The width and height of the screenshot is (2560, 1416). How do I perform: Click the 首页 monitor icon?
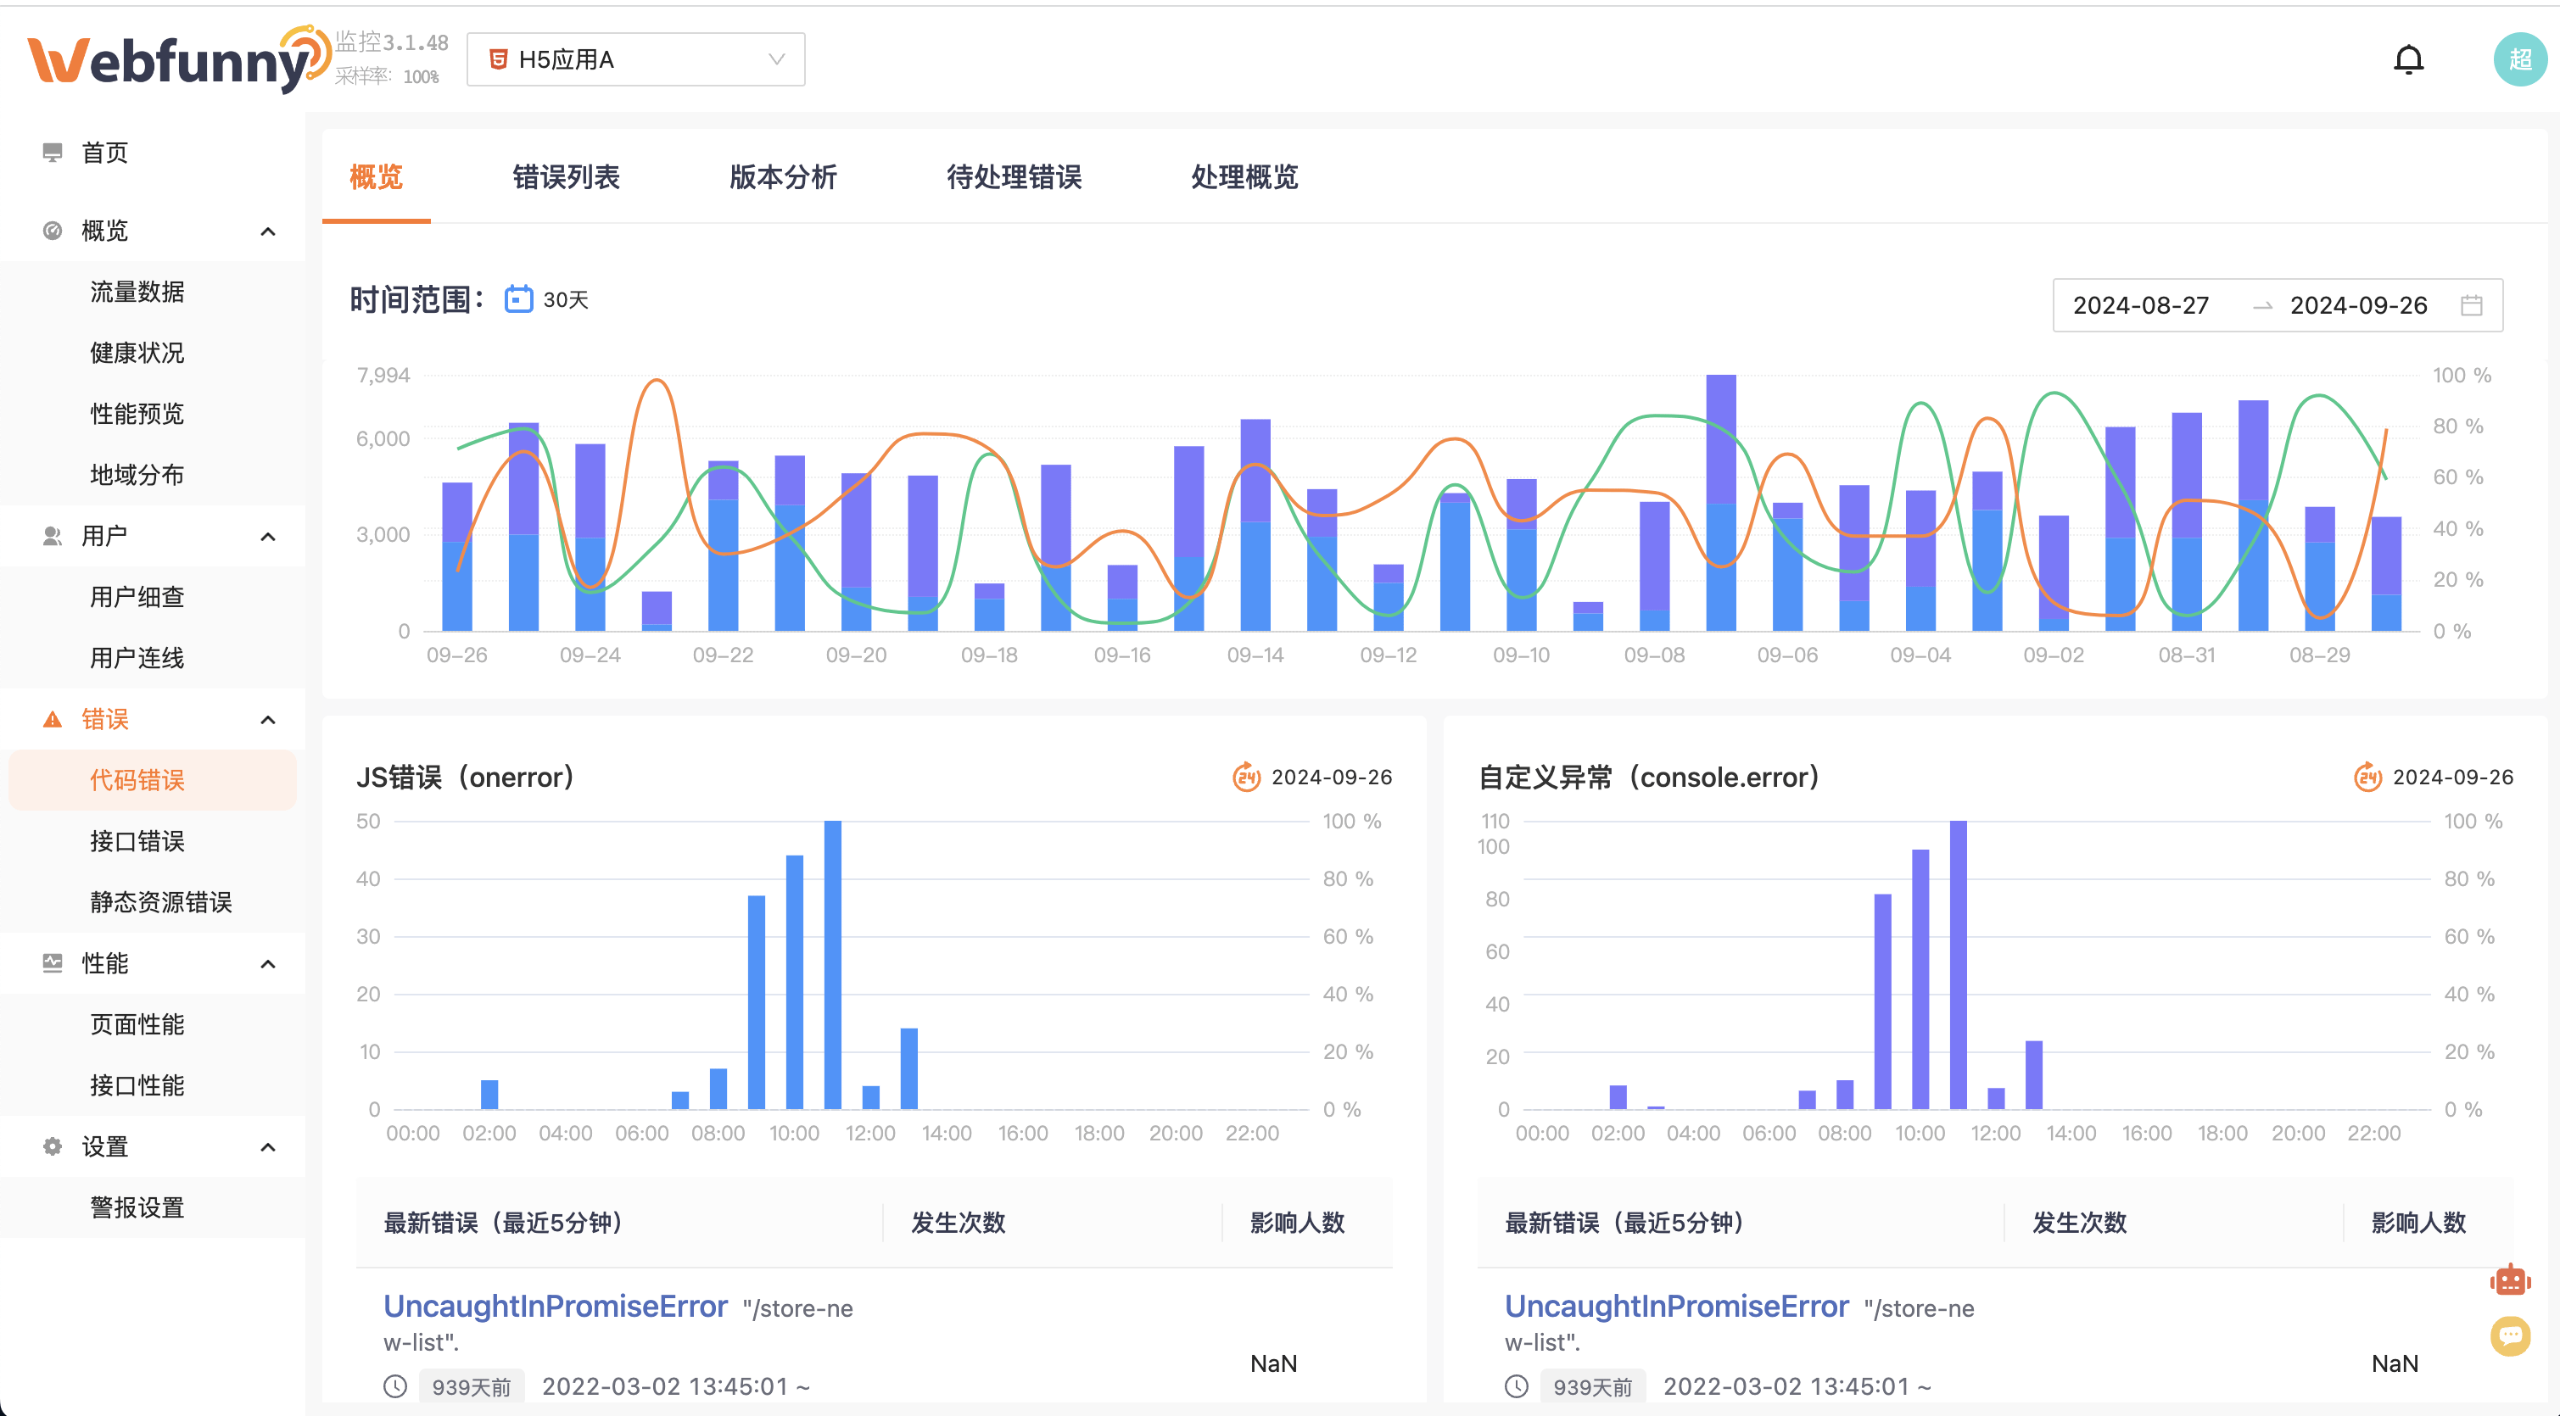click(53, 152)
